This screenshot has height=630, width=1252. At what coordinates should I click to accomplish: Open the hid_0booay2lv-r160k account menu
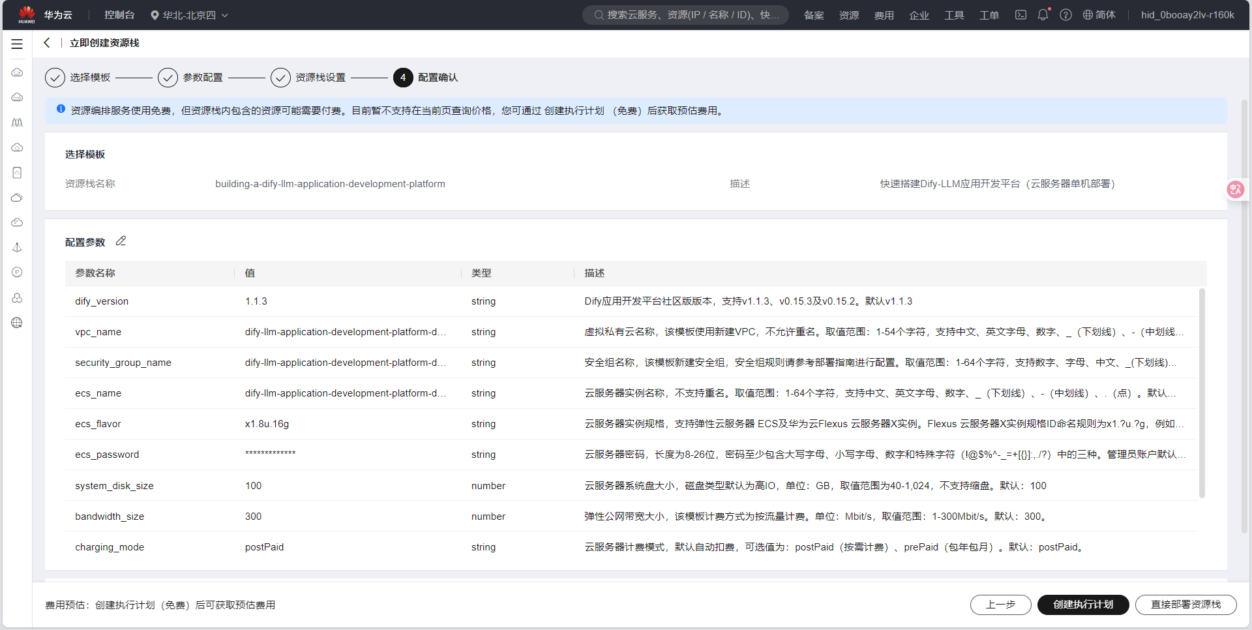click(x=1187, y=15)
